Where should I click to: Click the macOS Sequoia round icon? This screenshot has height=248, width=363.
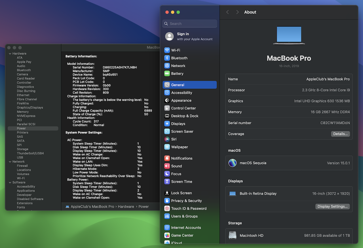tap(233, 163)
